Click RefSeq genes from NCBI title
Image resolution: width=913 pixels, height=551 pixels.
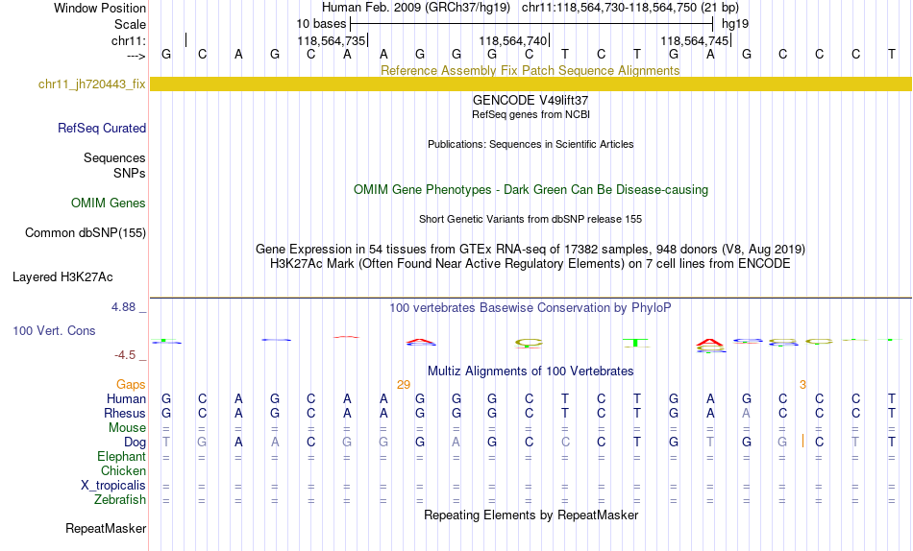pyautogui.click(x=531, y=114)
